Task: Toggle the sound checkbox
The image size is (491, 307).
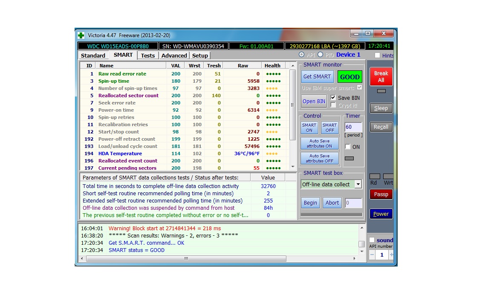Action: click(372, 240)
